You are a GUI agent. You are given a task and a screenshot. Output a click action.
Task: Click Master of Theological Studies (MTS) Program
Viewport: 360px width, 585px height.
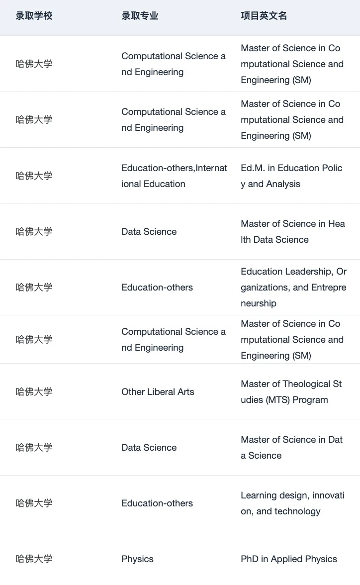pos(291,392)
